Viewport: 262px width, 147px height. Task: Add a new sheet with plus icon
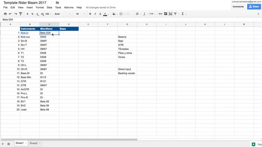point(3,144)
